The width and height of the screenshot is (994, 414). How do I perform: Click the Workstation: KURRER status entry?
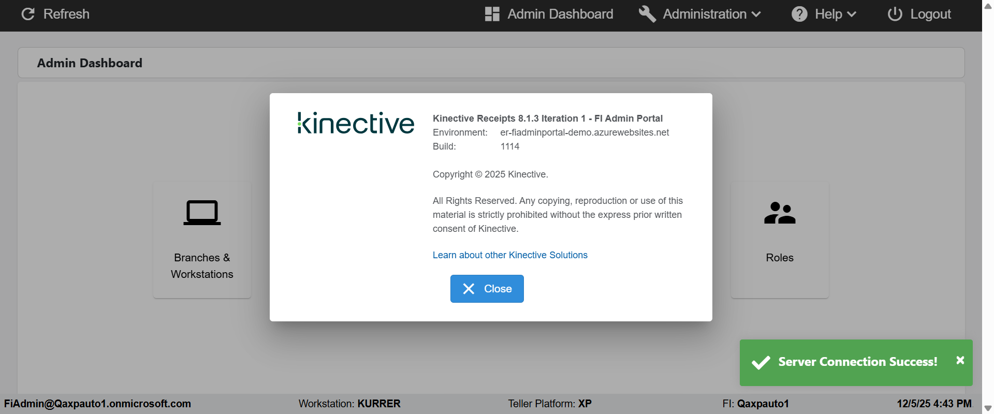point(349,404)
